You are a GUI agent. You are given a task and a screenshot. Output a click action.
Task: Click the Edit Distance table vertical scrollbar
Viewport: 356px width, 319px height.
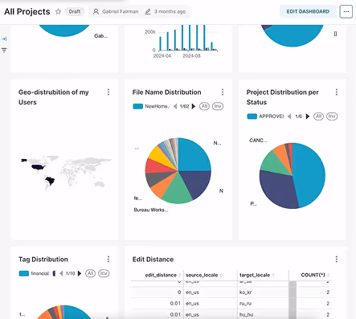click(x=293, y=300)
